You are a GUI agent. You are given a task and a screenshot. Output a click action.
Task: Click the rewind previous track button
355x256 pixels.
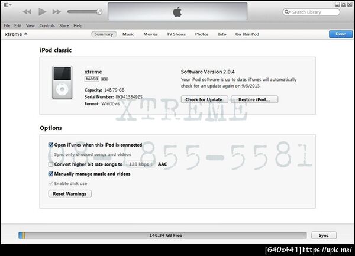point(27,12)
